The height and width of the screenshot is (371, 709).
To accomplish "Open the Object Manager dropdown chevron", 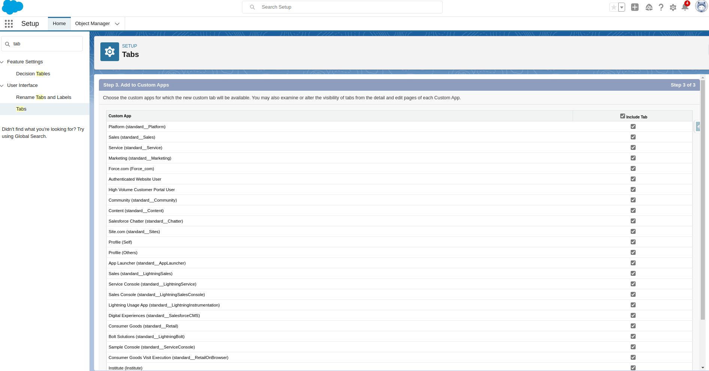I will point(117,24).
